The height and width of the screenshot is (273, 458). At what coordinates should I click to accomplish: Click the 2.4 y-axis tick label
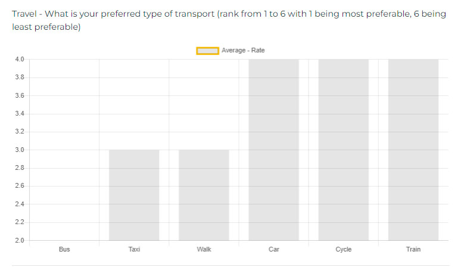[x=20, y=204]
